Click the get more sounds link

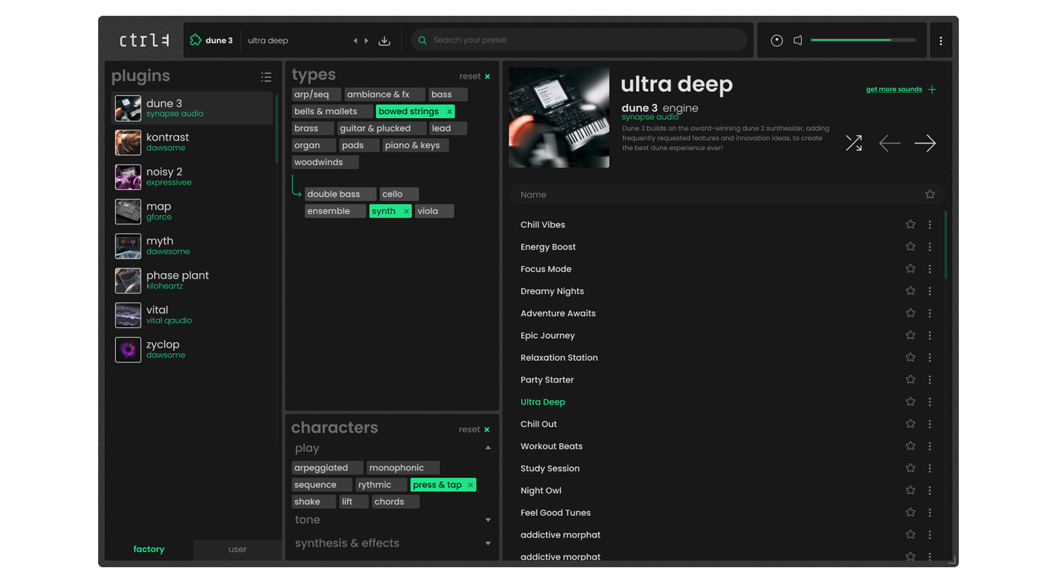point(894,89)
